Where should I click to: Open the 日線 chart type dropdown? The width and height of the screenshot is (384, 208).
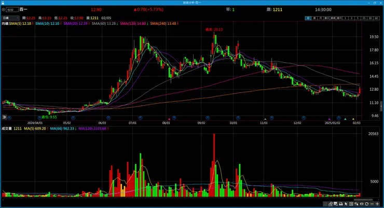coord(10,18)
